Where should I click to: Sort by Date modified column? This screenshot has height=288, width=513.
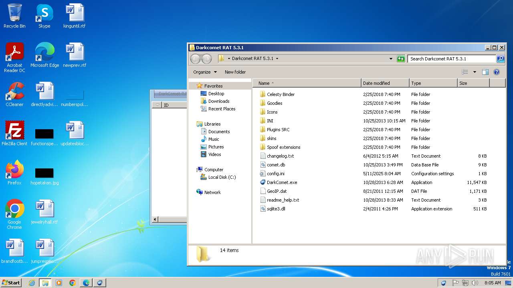point(385,83)
